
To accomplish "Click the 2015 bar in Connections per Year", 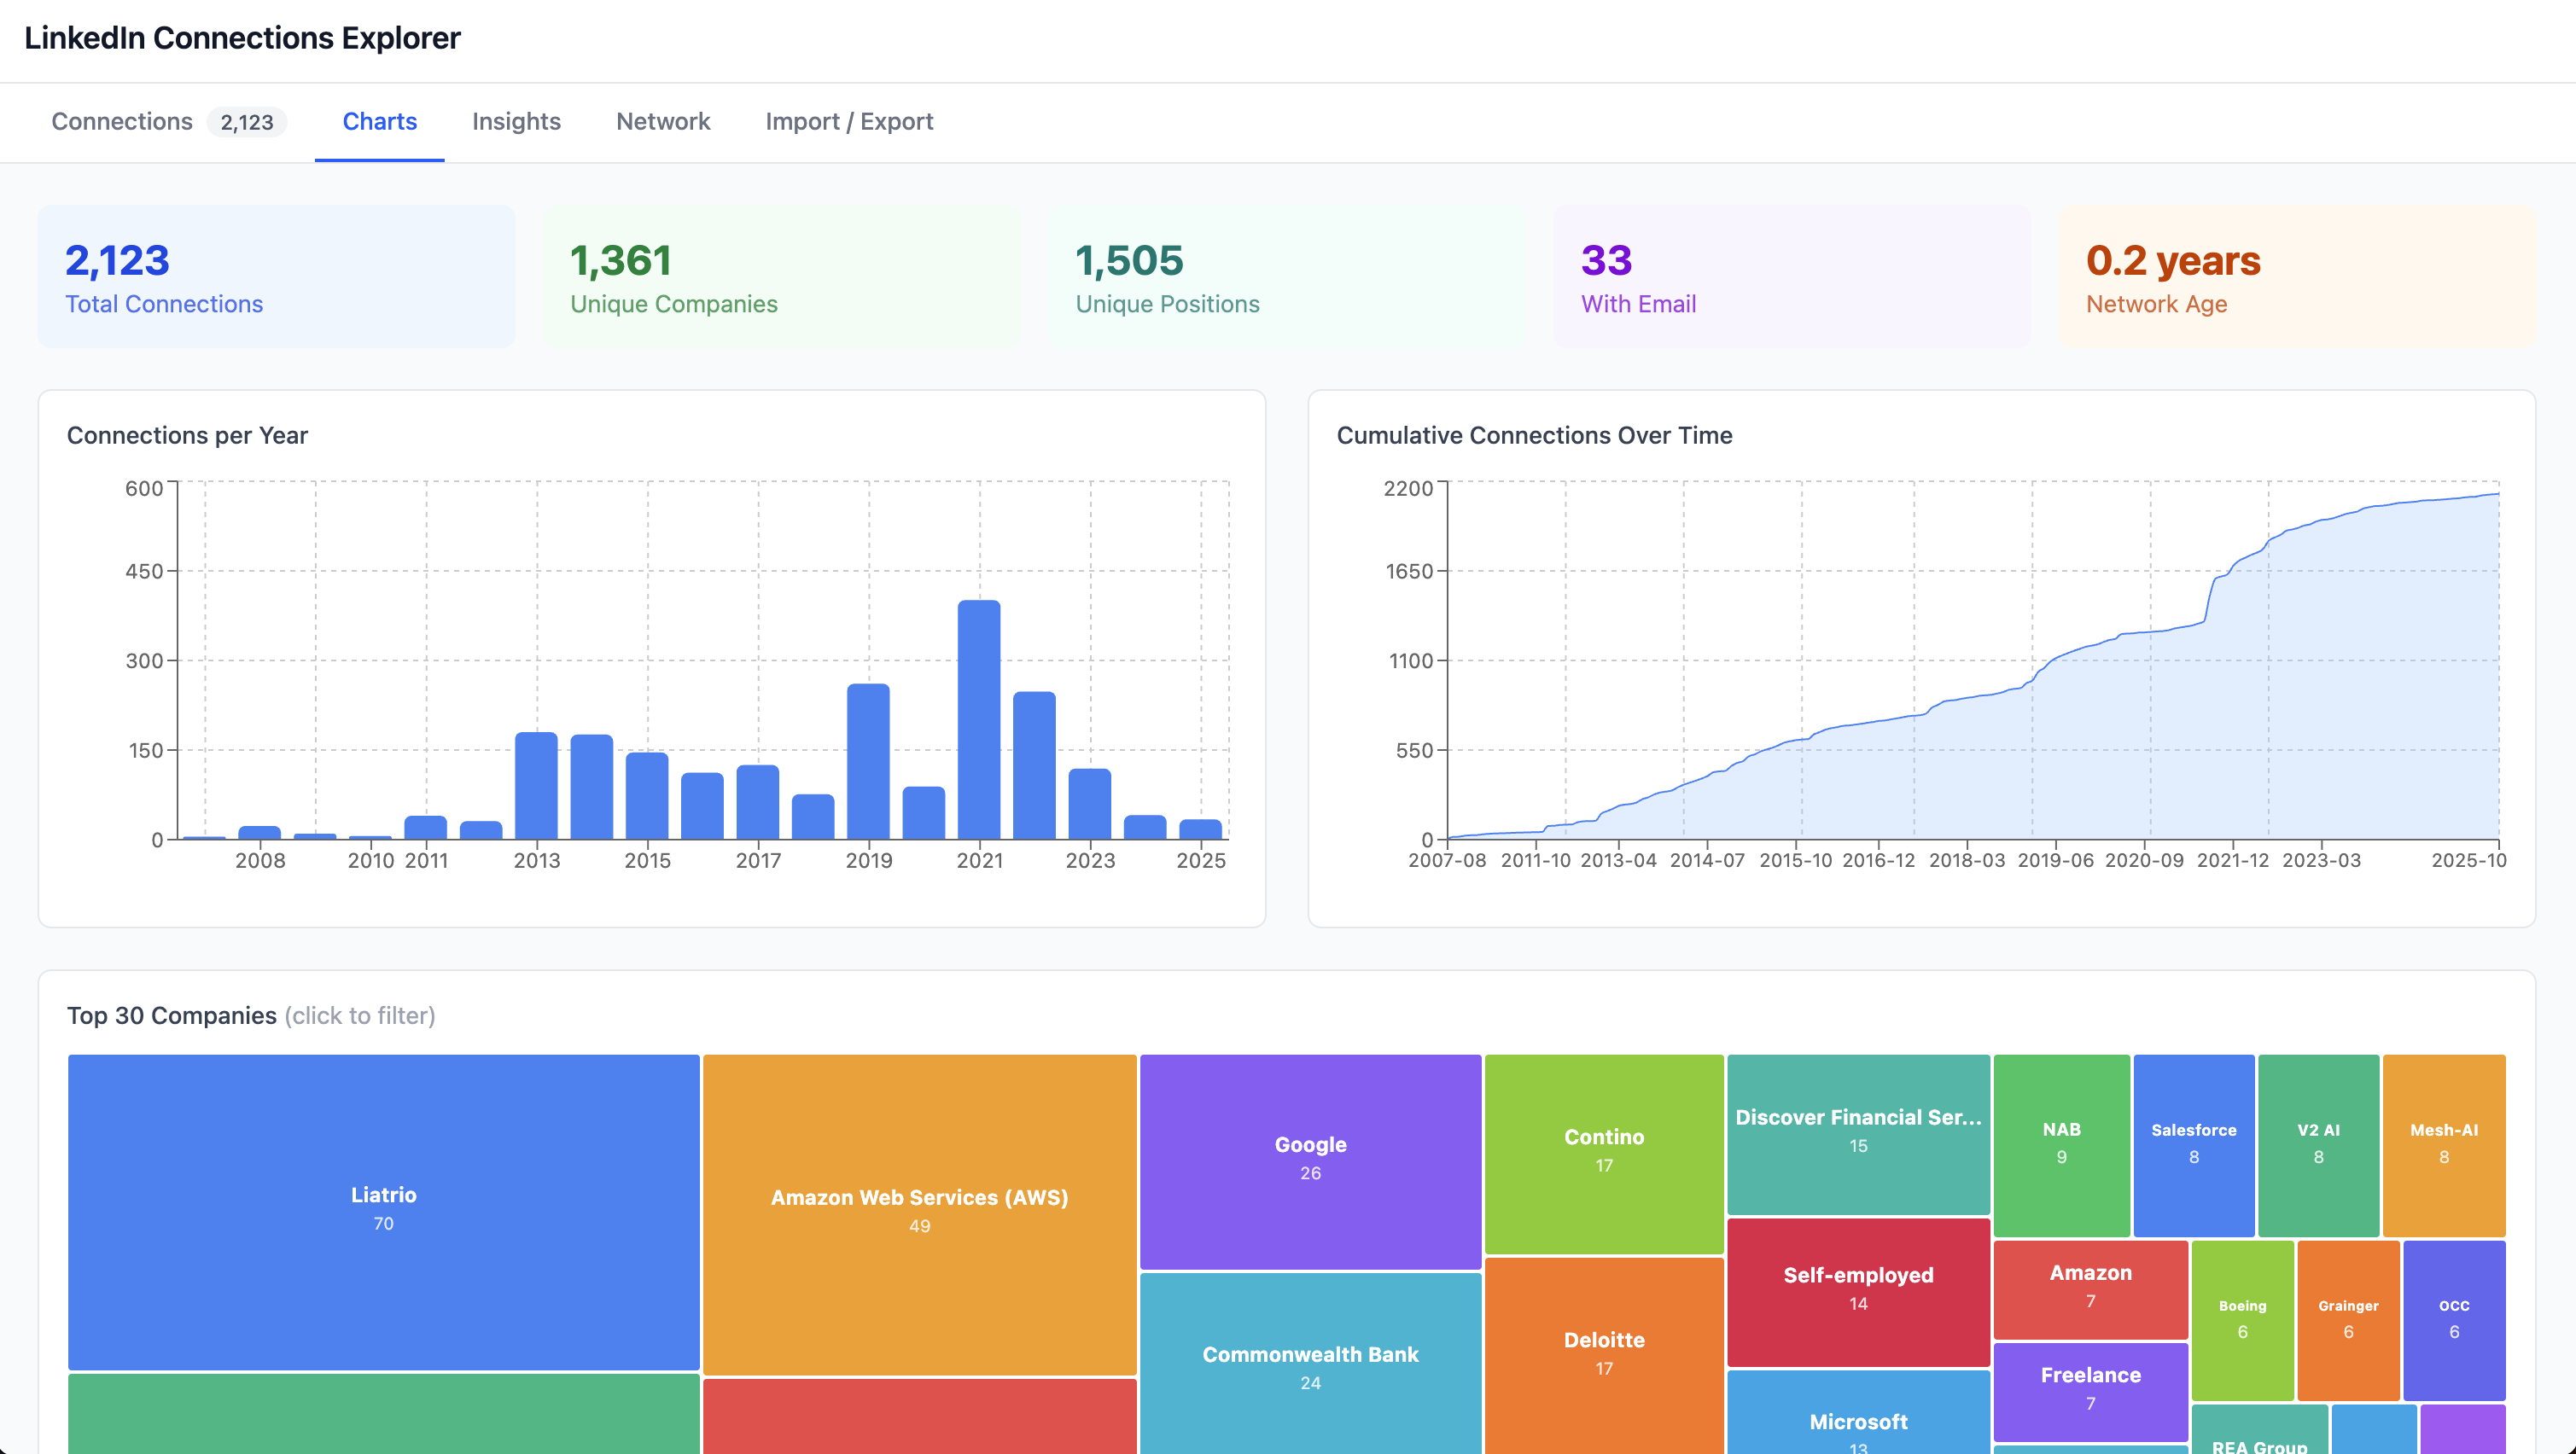I will [647, 796].
